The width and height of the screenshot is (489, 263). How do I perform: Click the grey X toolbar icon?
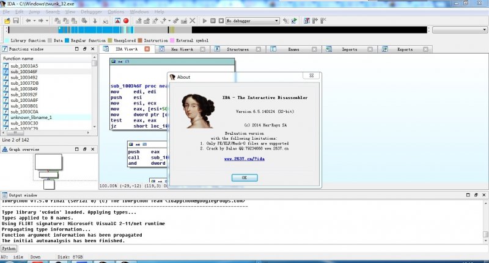[193, 21]
